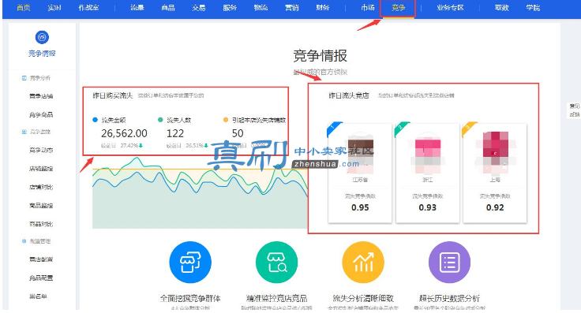
Task: Click the 超长历史数据分析 caption
Action: coord(449,298)
